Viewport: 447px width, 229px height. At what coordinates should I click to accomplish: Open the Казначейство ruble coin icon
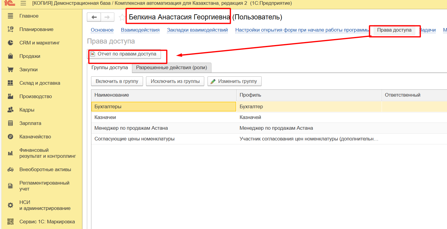click(x=10, y=137)
